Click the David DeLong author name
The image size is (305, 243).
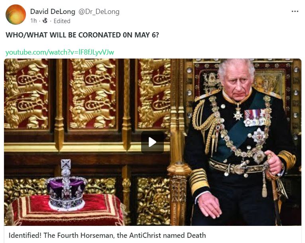(x=53, y=12)
